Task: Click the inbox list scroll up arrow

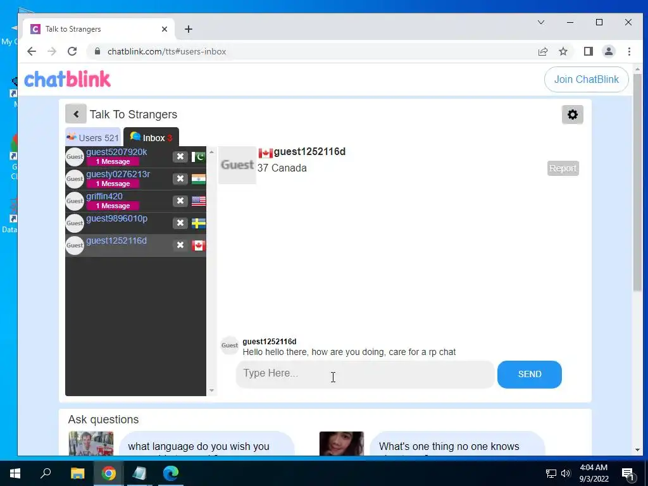Action: point(211,152)
